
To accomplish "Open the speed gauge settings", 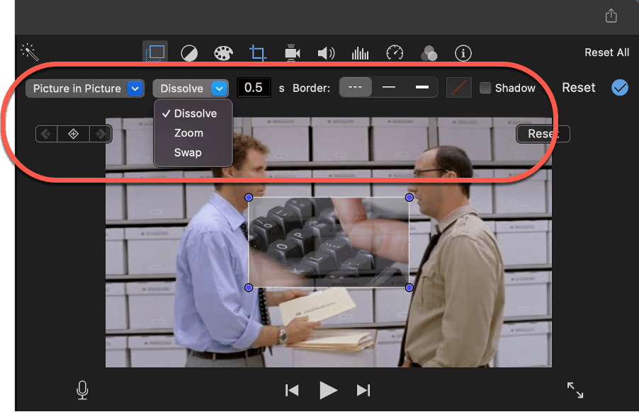I will (x=395, y=53).
